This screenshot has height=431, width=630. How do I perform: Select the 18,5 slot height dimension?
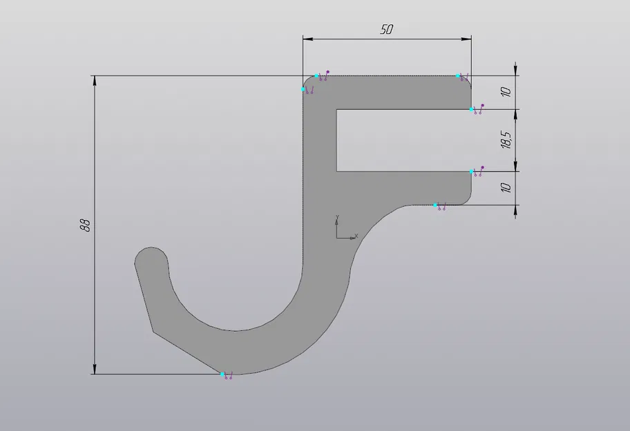click(506, 140)
